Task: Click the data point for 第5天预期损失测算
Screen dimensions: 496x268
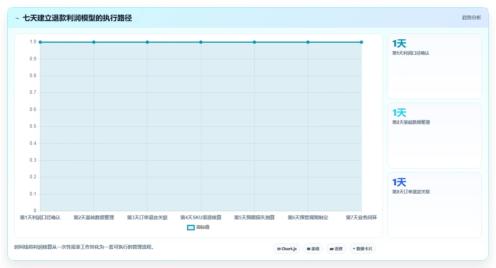Action: (x=254, y=42)
